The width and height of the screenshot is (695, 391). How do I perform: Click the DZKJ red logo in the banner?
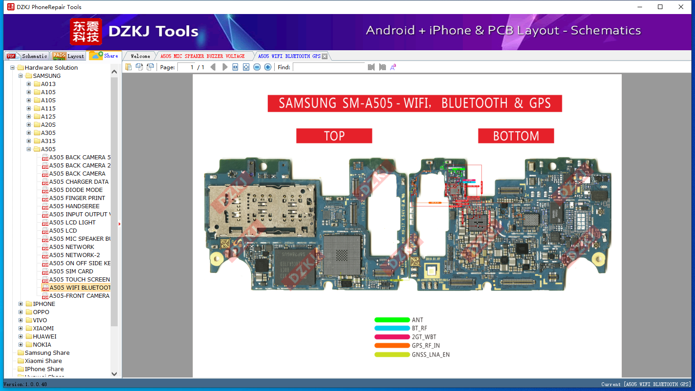coord(86,32)
